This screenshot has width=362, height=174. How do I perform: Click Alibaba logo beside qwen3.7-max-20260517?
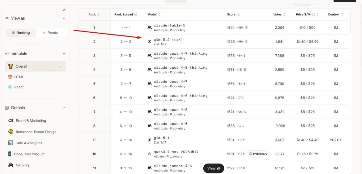click(x=150, y=154)
